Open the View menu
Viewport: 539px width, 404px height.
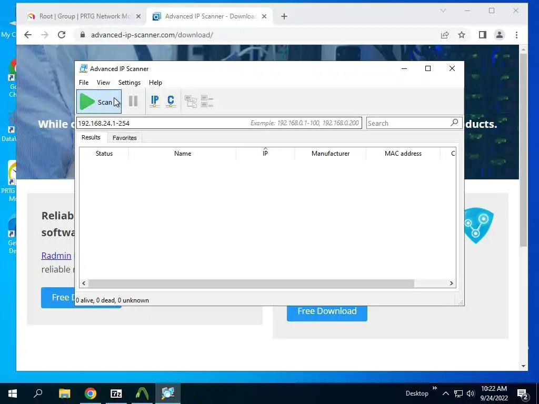103,83
